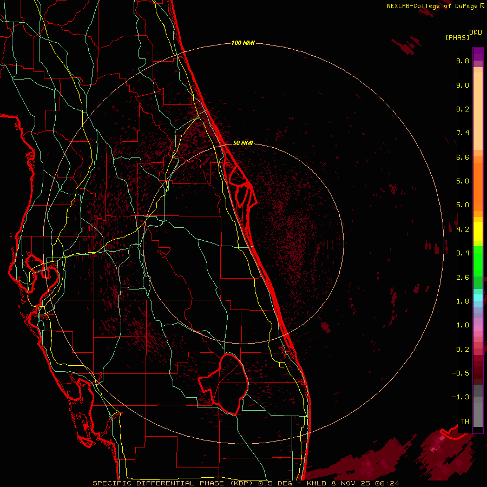This screenshot has height=487, width=487.
Task: Click the 6.6 scale value
Action: point(463,157)
